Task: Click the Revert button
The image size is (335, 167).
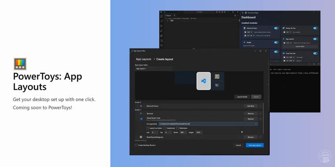Action: pyautogui.click(x=256, y=97)
